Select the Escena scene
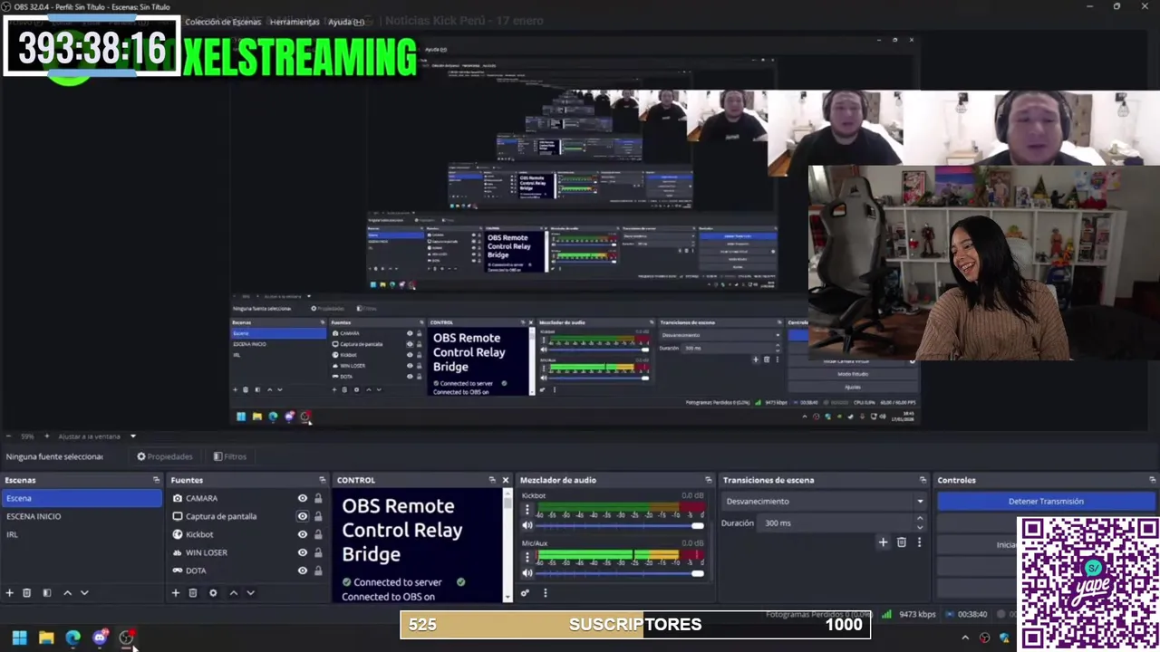The image size is (1160, 652). 82,498
